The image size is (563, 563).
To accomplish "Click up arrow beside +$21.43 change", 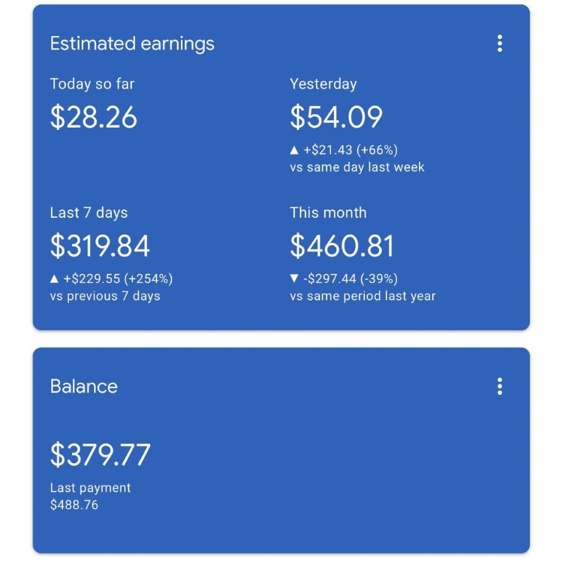I will (x=294, y=150).
